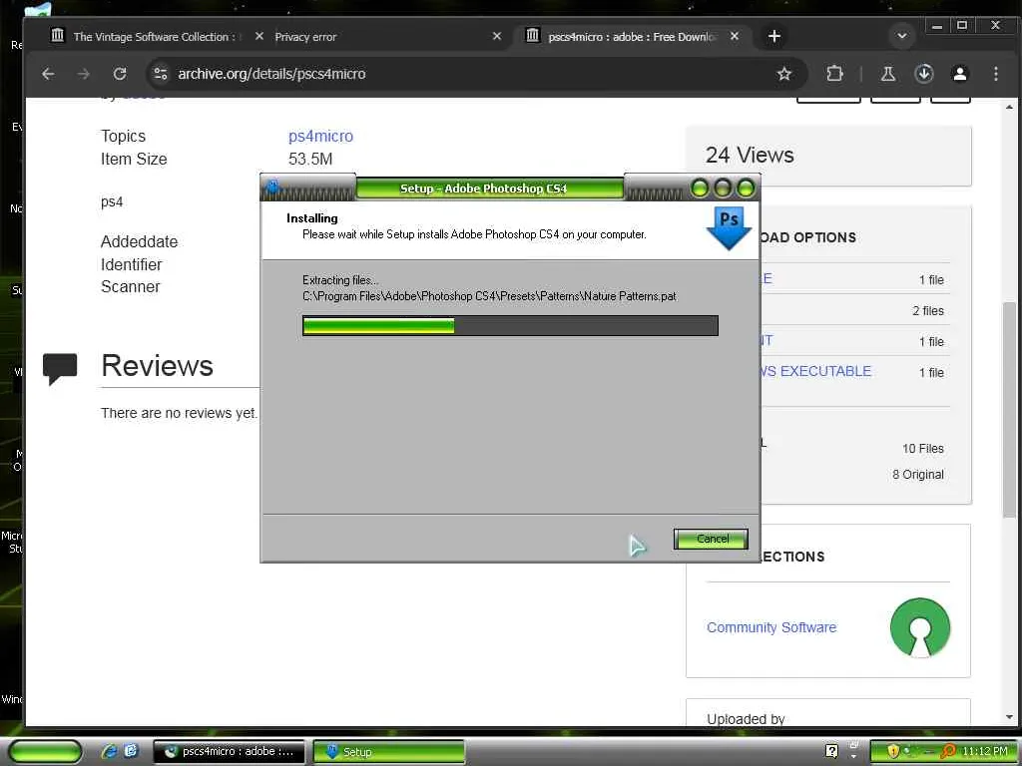Click the green Community Software logo
Screen dimensions: 1022x766
[x=919, y=628]
